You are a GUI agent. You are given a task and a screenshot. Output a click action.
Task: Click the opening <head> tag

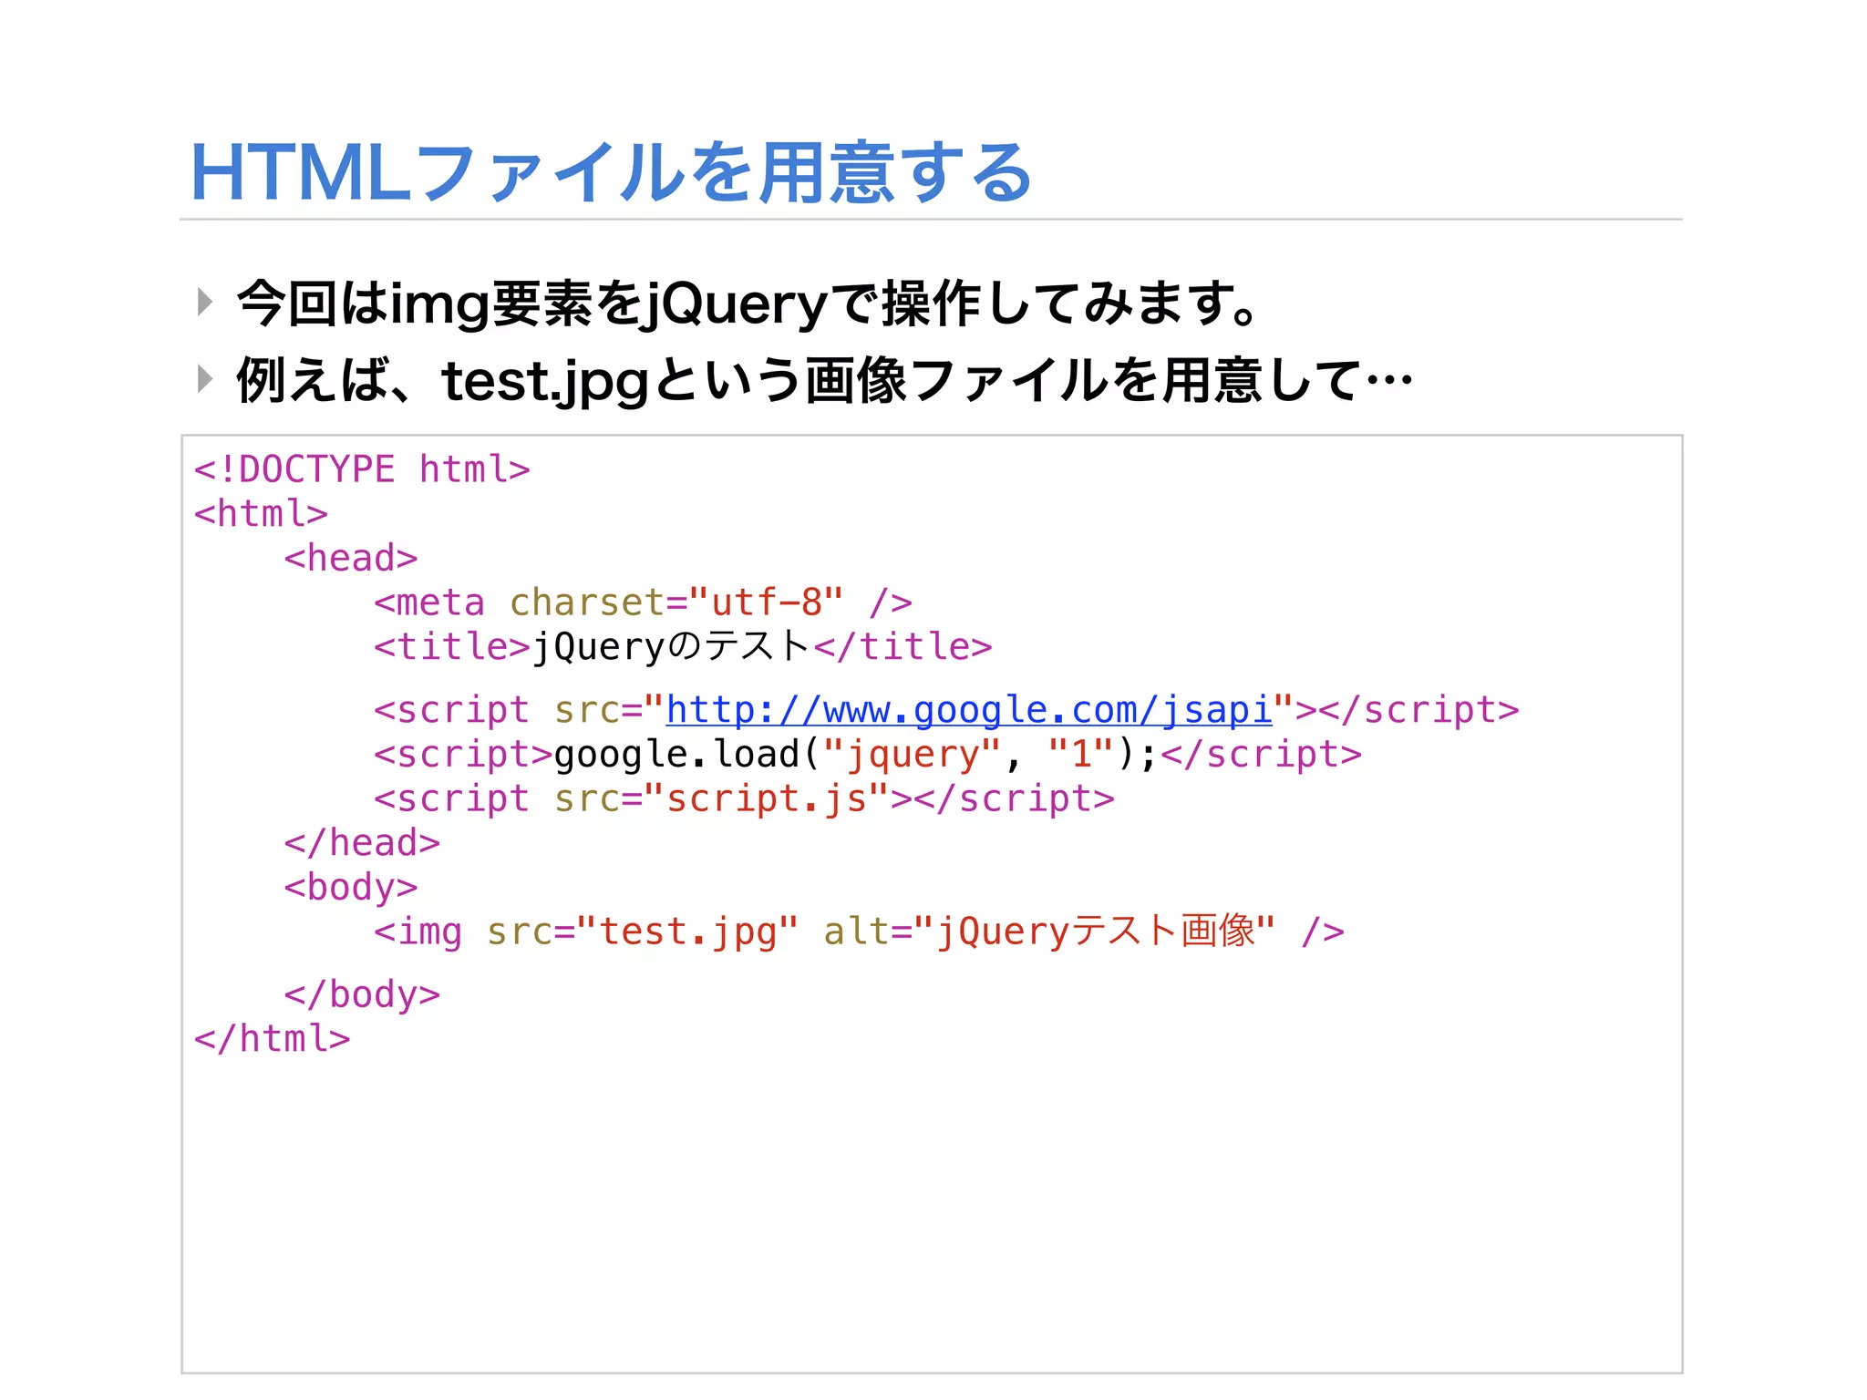(351, 558)
